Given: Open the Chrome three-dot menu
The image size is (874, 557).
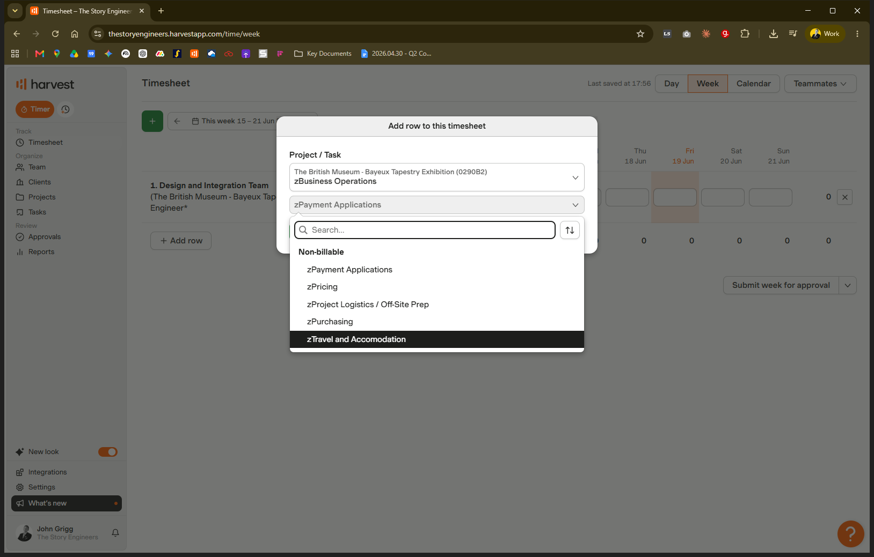Looking at the screenshot, I should click(857, 34).
